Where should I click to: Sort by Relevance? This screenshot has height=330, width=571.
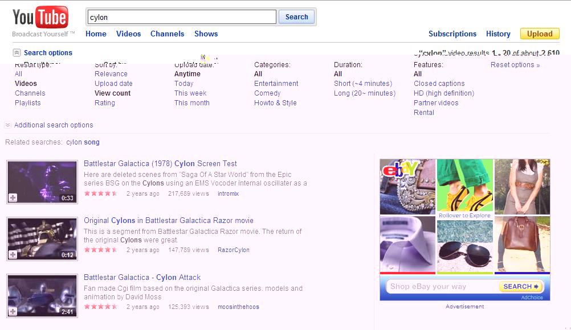(111, 74)
